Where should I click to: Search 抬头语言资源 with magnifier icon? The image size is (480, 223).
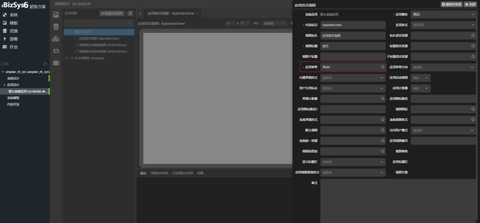click(473, 36)
